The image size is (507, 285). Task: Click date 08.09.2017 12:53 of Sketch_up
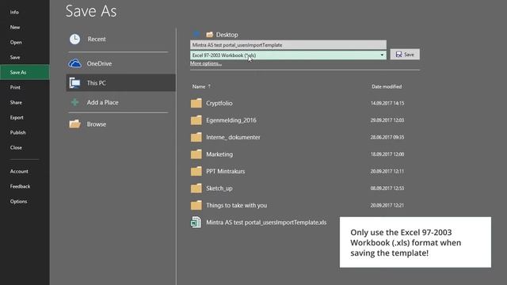(387, 188)
